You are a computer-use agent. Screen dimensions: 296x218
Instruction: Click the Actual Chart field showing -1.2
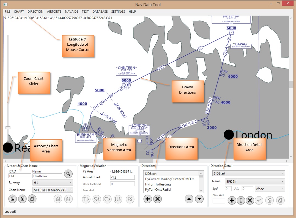point(122,177)
